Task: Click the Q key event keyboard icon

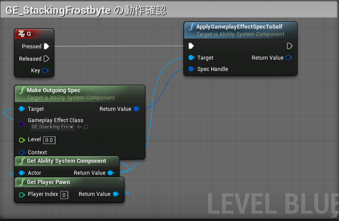Action: click(x=22, y=34)
